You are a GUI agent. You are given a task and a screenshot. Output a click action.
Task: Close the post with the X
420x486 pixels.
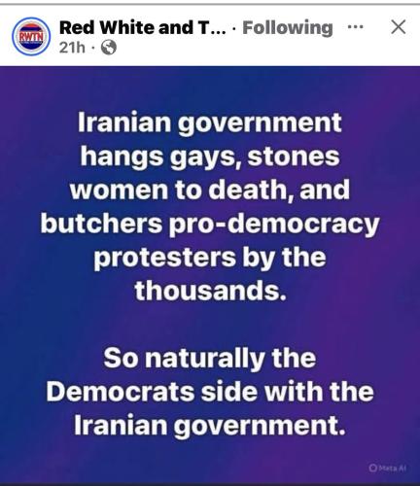tap(399, 27)
